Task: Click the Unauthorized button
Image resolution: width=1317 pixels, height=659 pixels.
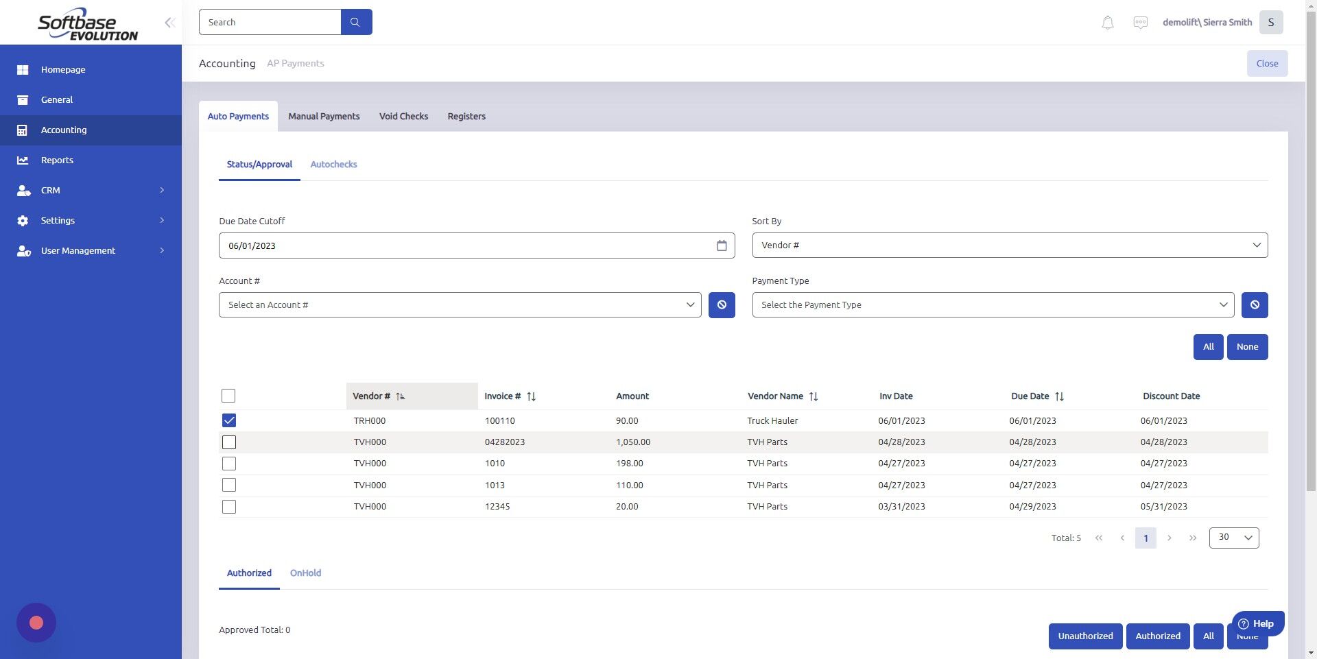Action: [x=1085, y=636]
